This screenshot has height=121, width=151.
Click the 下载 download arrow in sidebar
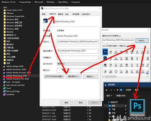click(110, 109)
